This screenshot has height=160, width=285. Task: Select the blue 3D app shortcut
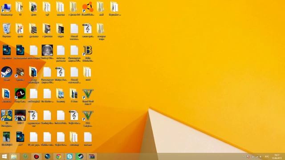point(7,118)
